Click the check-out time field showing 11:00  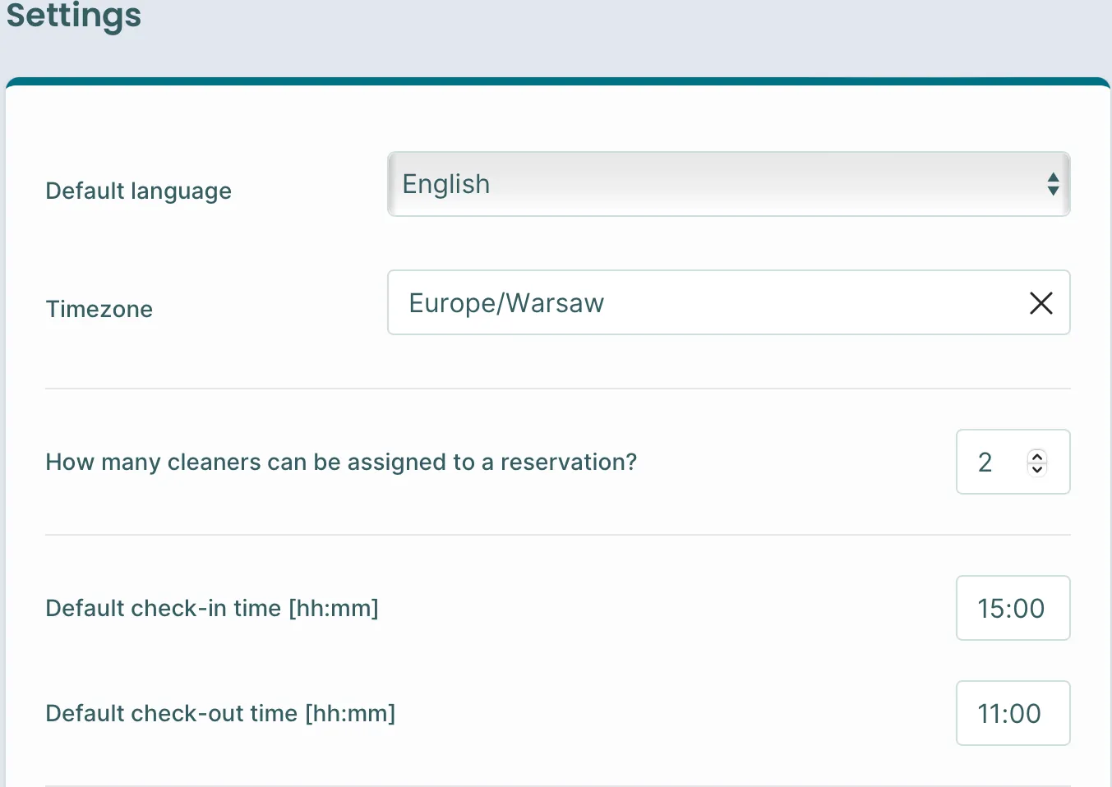tap(1013, 713)
